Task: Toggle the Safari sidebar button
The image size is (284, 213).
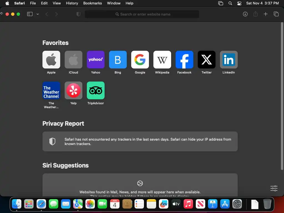Action: click(30, 14)
